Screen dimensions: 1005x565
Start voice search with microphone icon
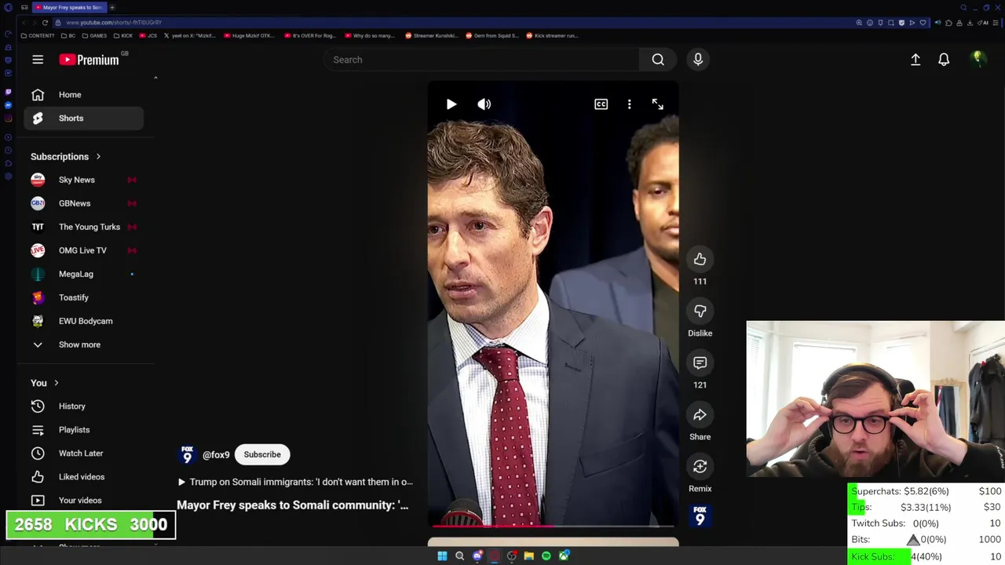698,60
